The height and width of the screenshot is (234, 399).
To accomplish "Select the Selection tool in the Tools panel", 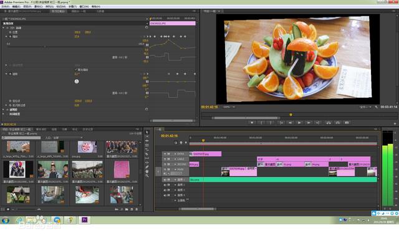I will (x=147, y=132).
